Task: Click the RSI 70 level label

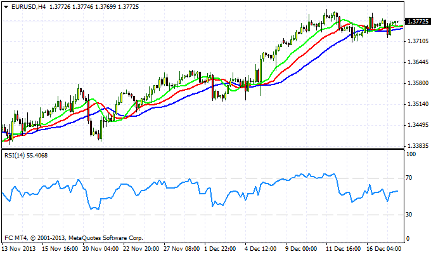Action: point(409,178)
